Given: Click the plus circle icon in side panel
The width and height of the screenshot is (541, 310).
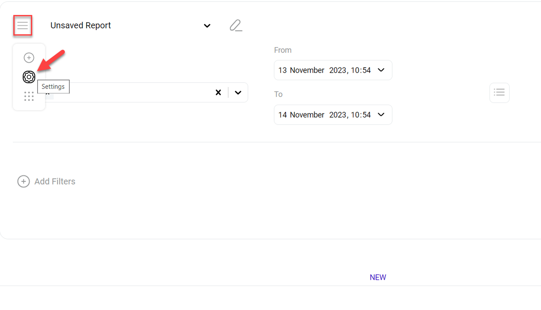Looking at the screenshot, I should click(x=29, y=58).
